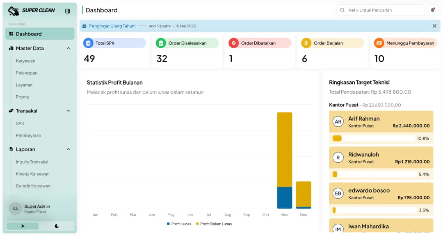The image size is (443, 236).
Task: Collapse the Master Data menu section
Action: coord(68,48)
